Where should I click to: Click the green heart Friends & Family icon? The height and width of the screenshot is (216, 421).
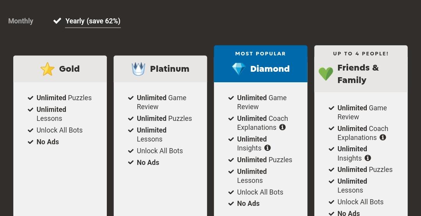point(325,74)
